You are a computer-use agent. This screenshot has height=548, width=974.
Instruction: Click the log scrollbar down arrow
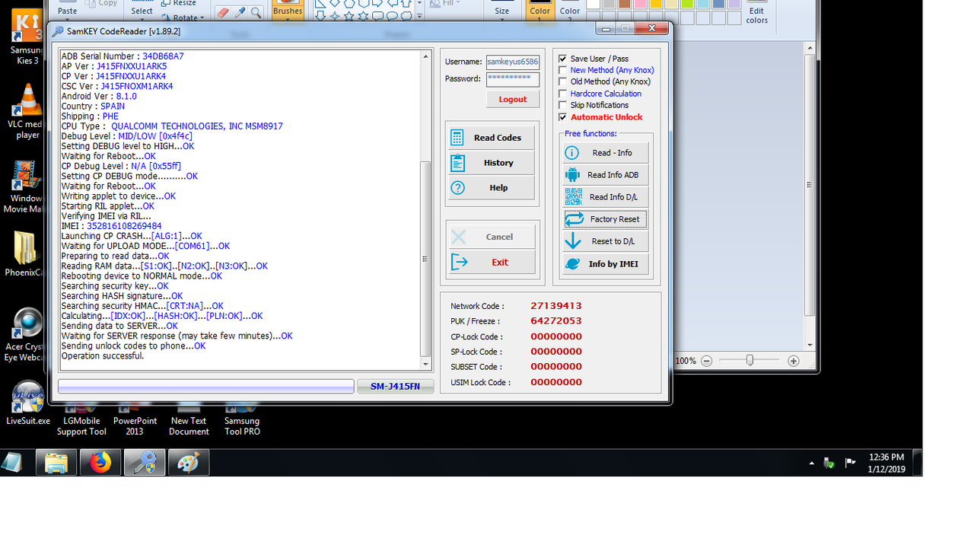click(425, 365)
